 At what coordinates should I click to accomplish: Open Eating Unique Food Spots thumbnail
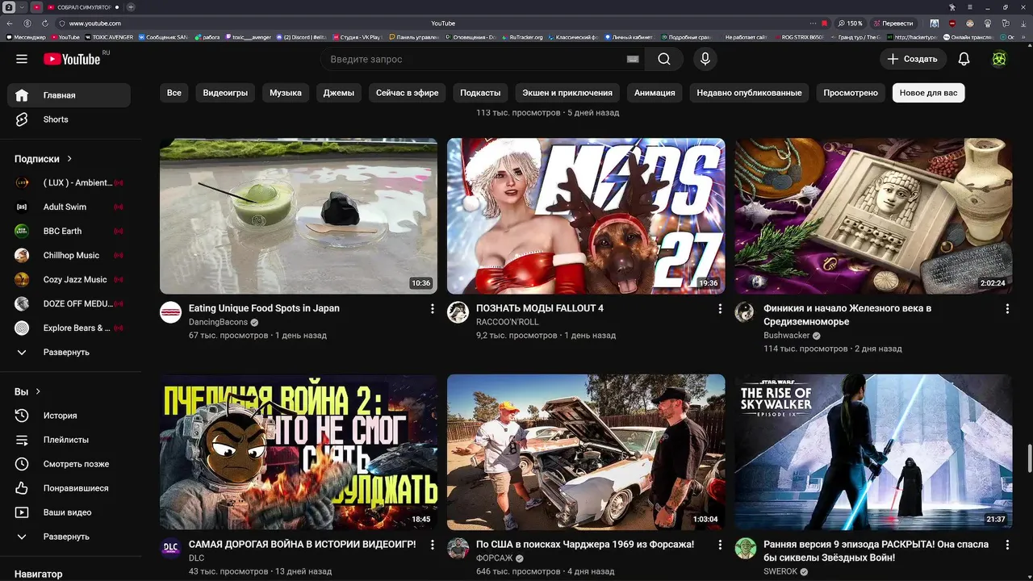tap(299, 215)
